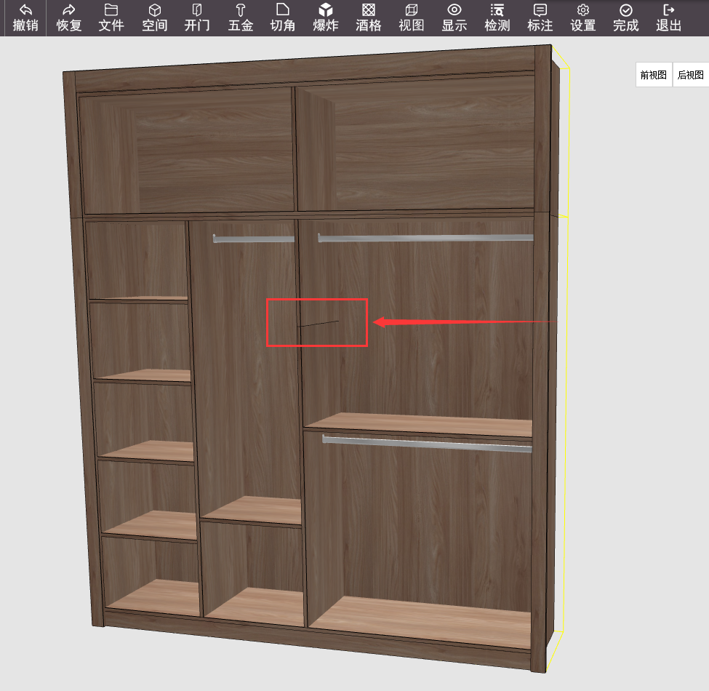Select the shelf in middle section
Screen dimensions: 709x691
click(x=252, y=510)
